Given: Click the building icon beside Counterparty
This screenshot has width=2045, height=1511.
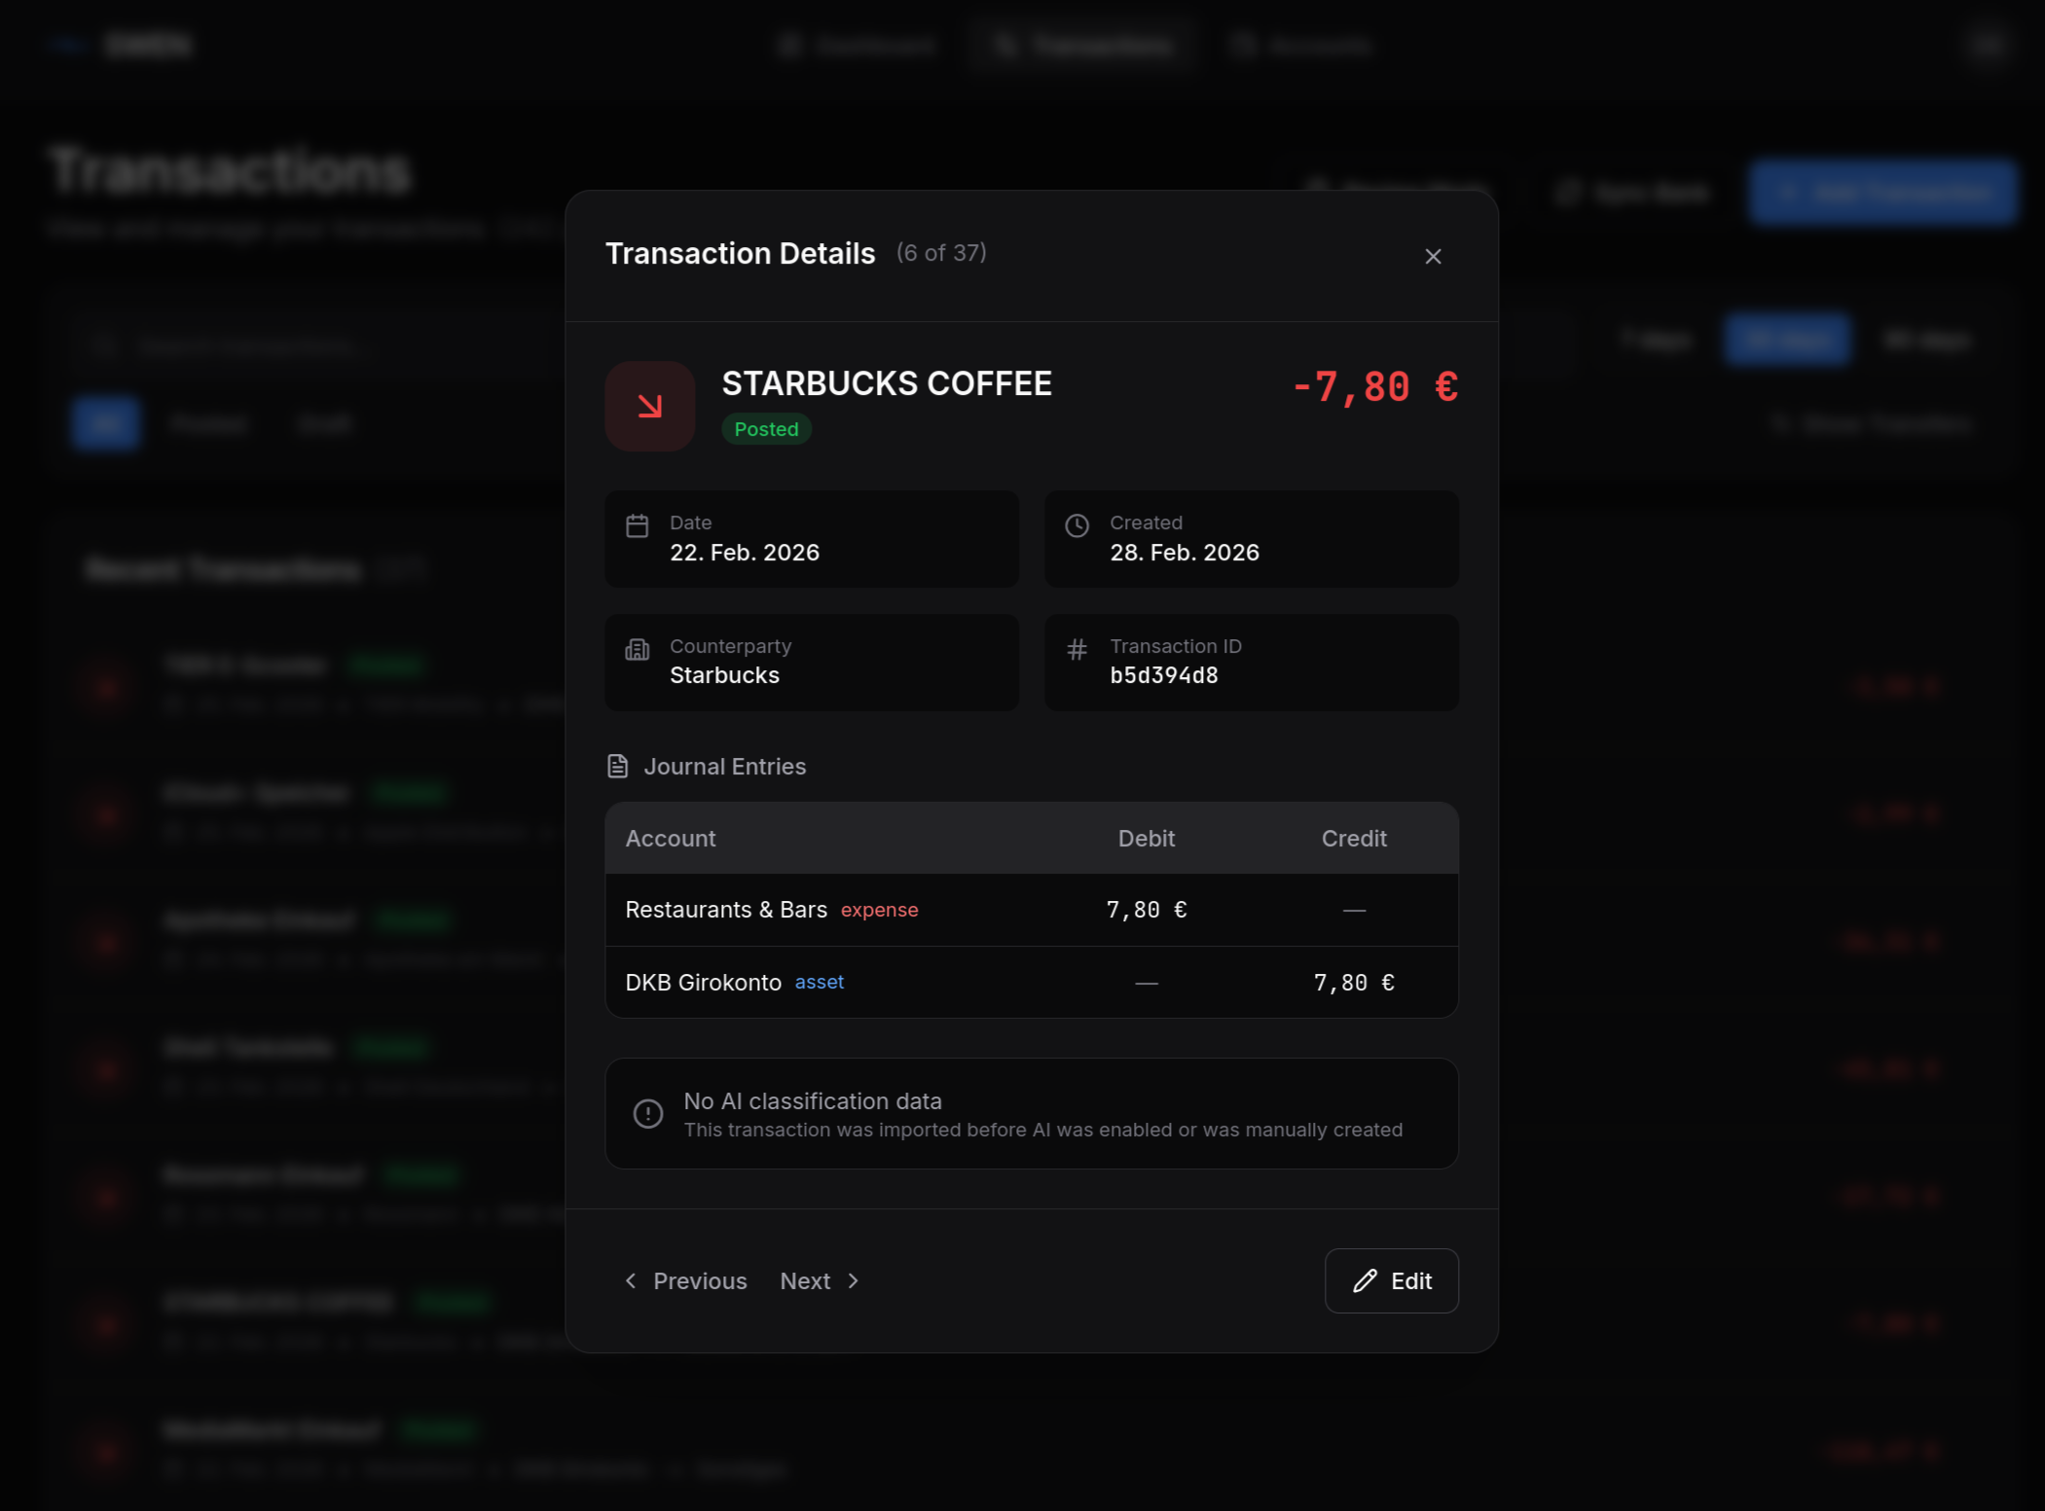Looking at the screenshot, I should [x=638, y=648].
